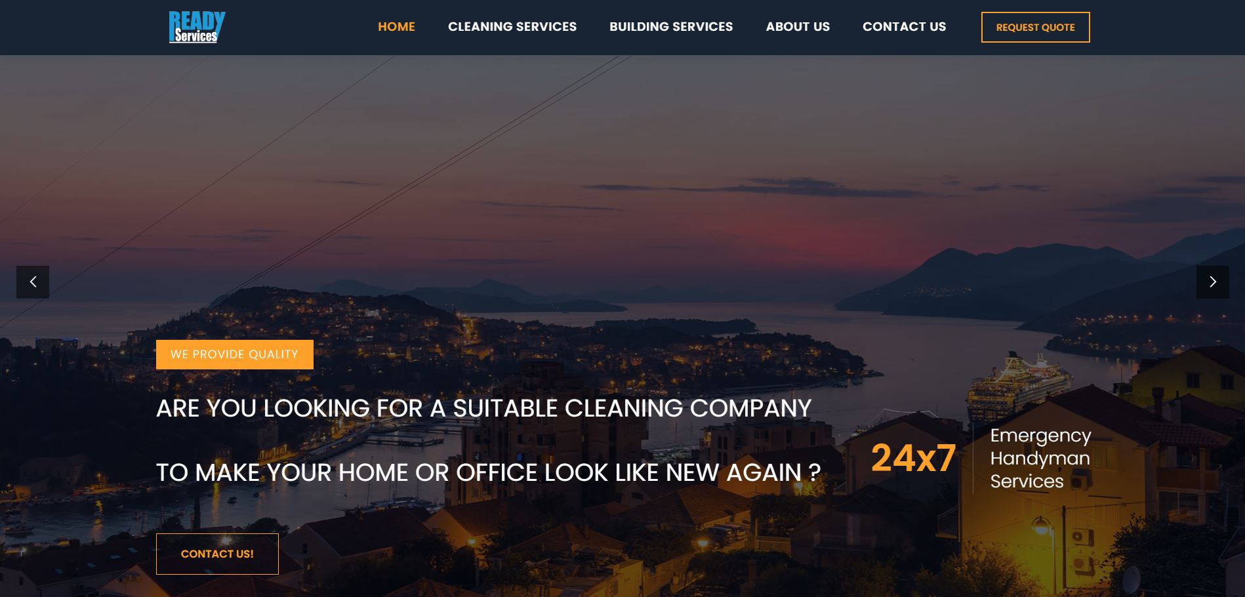The width and height of the screenshot is (1245, 597).
Task: Open the Home menu item
Action: (396, 27)
